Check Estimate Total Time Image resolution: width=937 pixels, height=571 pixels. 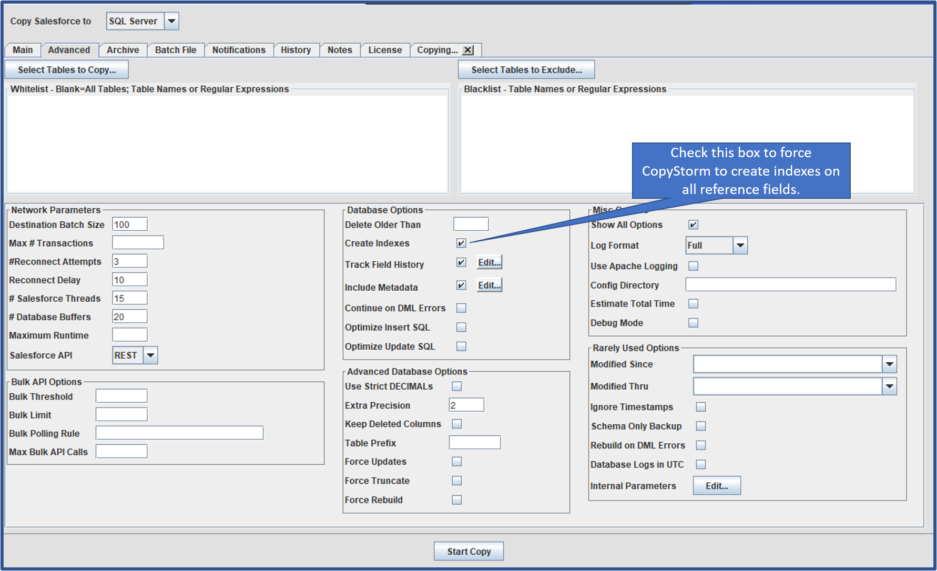coord(694,304)
